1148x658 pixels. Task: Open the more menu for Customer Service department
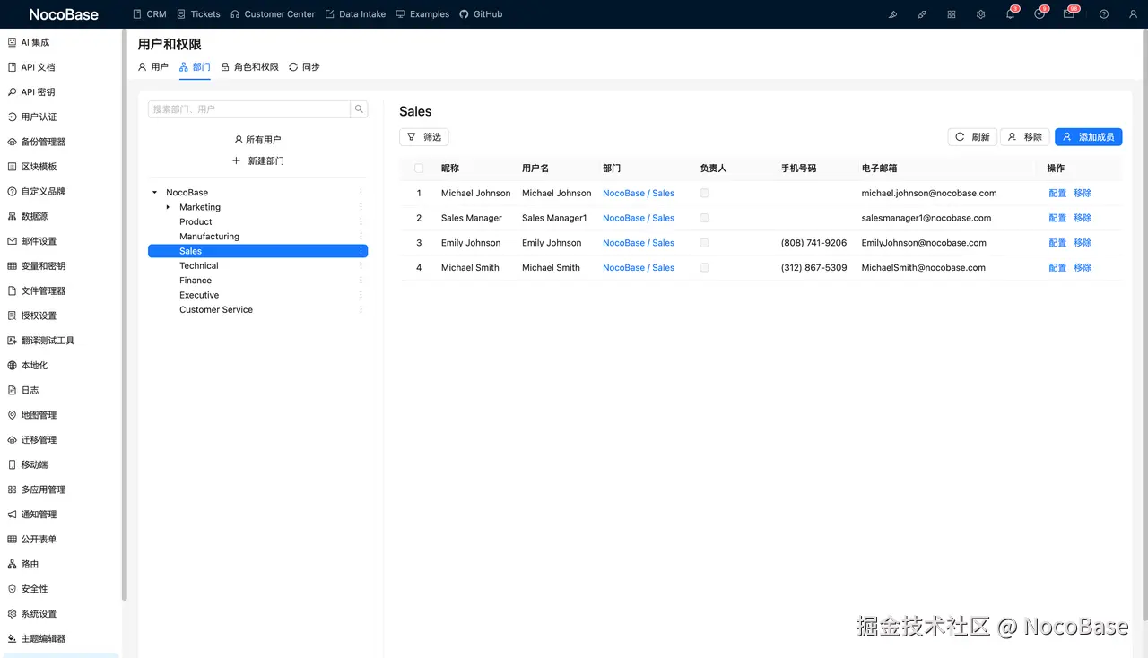[361, 309]
